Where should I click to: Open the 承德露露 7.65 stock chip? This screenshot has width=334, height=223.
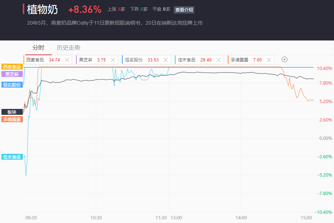click(x=245, y=60)
